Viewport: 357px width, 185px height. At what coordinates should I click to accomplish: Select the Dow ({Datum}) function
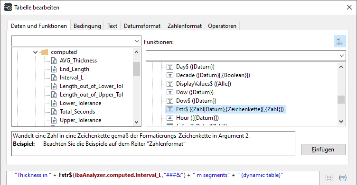pos(195,92)
